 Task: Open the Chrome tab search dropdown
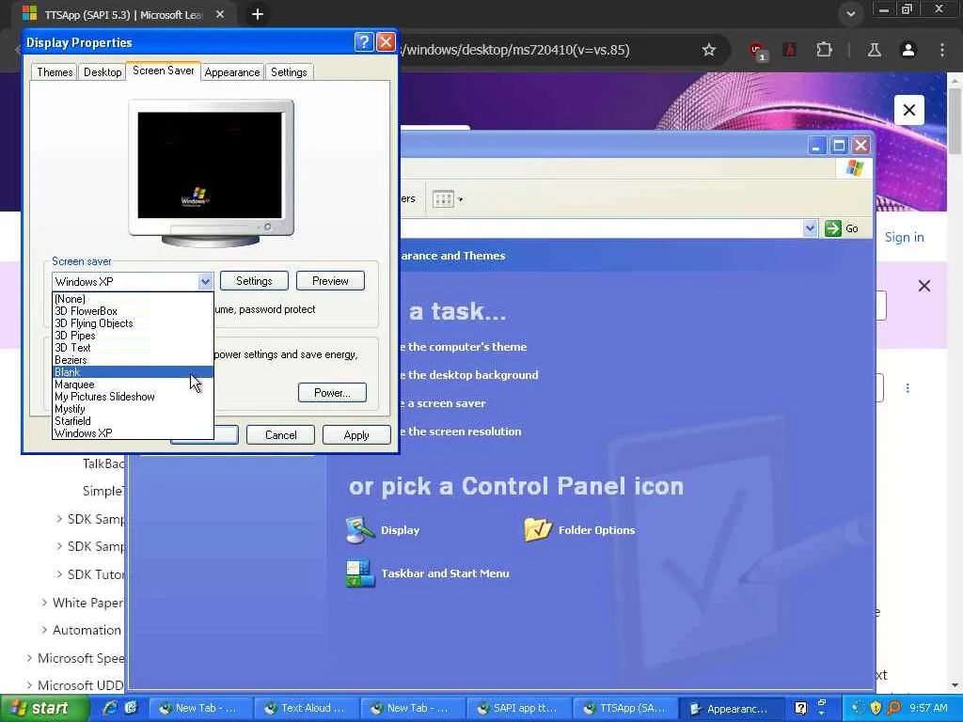(x=850, y=14)
